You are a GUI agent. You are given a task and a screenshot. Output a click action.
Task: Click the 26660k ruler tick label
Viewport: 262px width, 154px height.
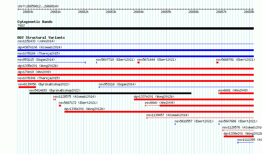[x=28, y=12]
